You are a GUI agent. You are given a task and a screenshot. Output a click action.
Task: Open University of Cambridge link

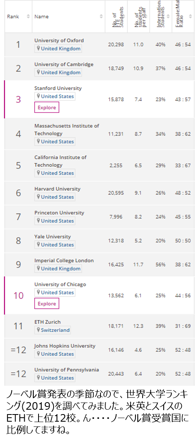(x=64, y=64)
